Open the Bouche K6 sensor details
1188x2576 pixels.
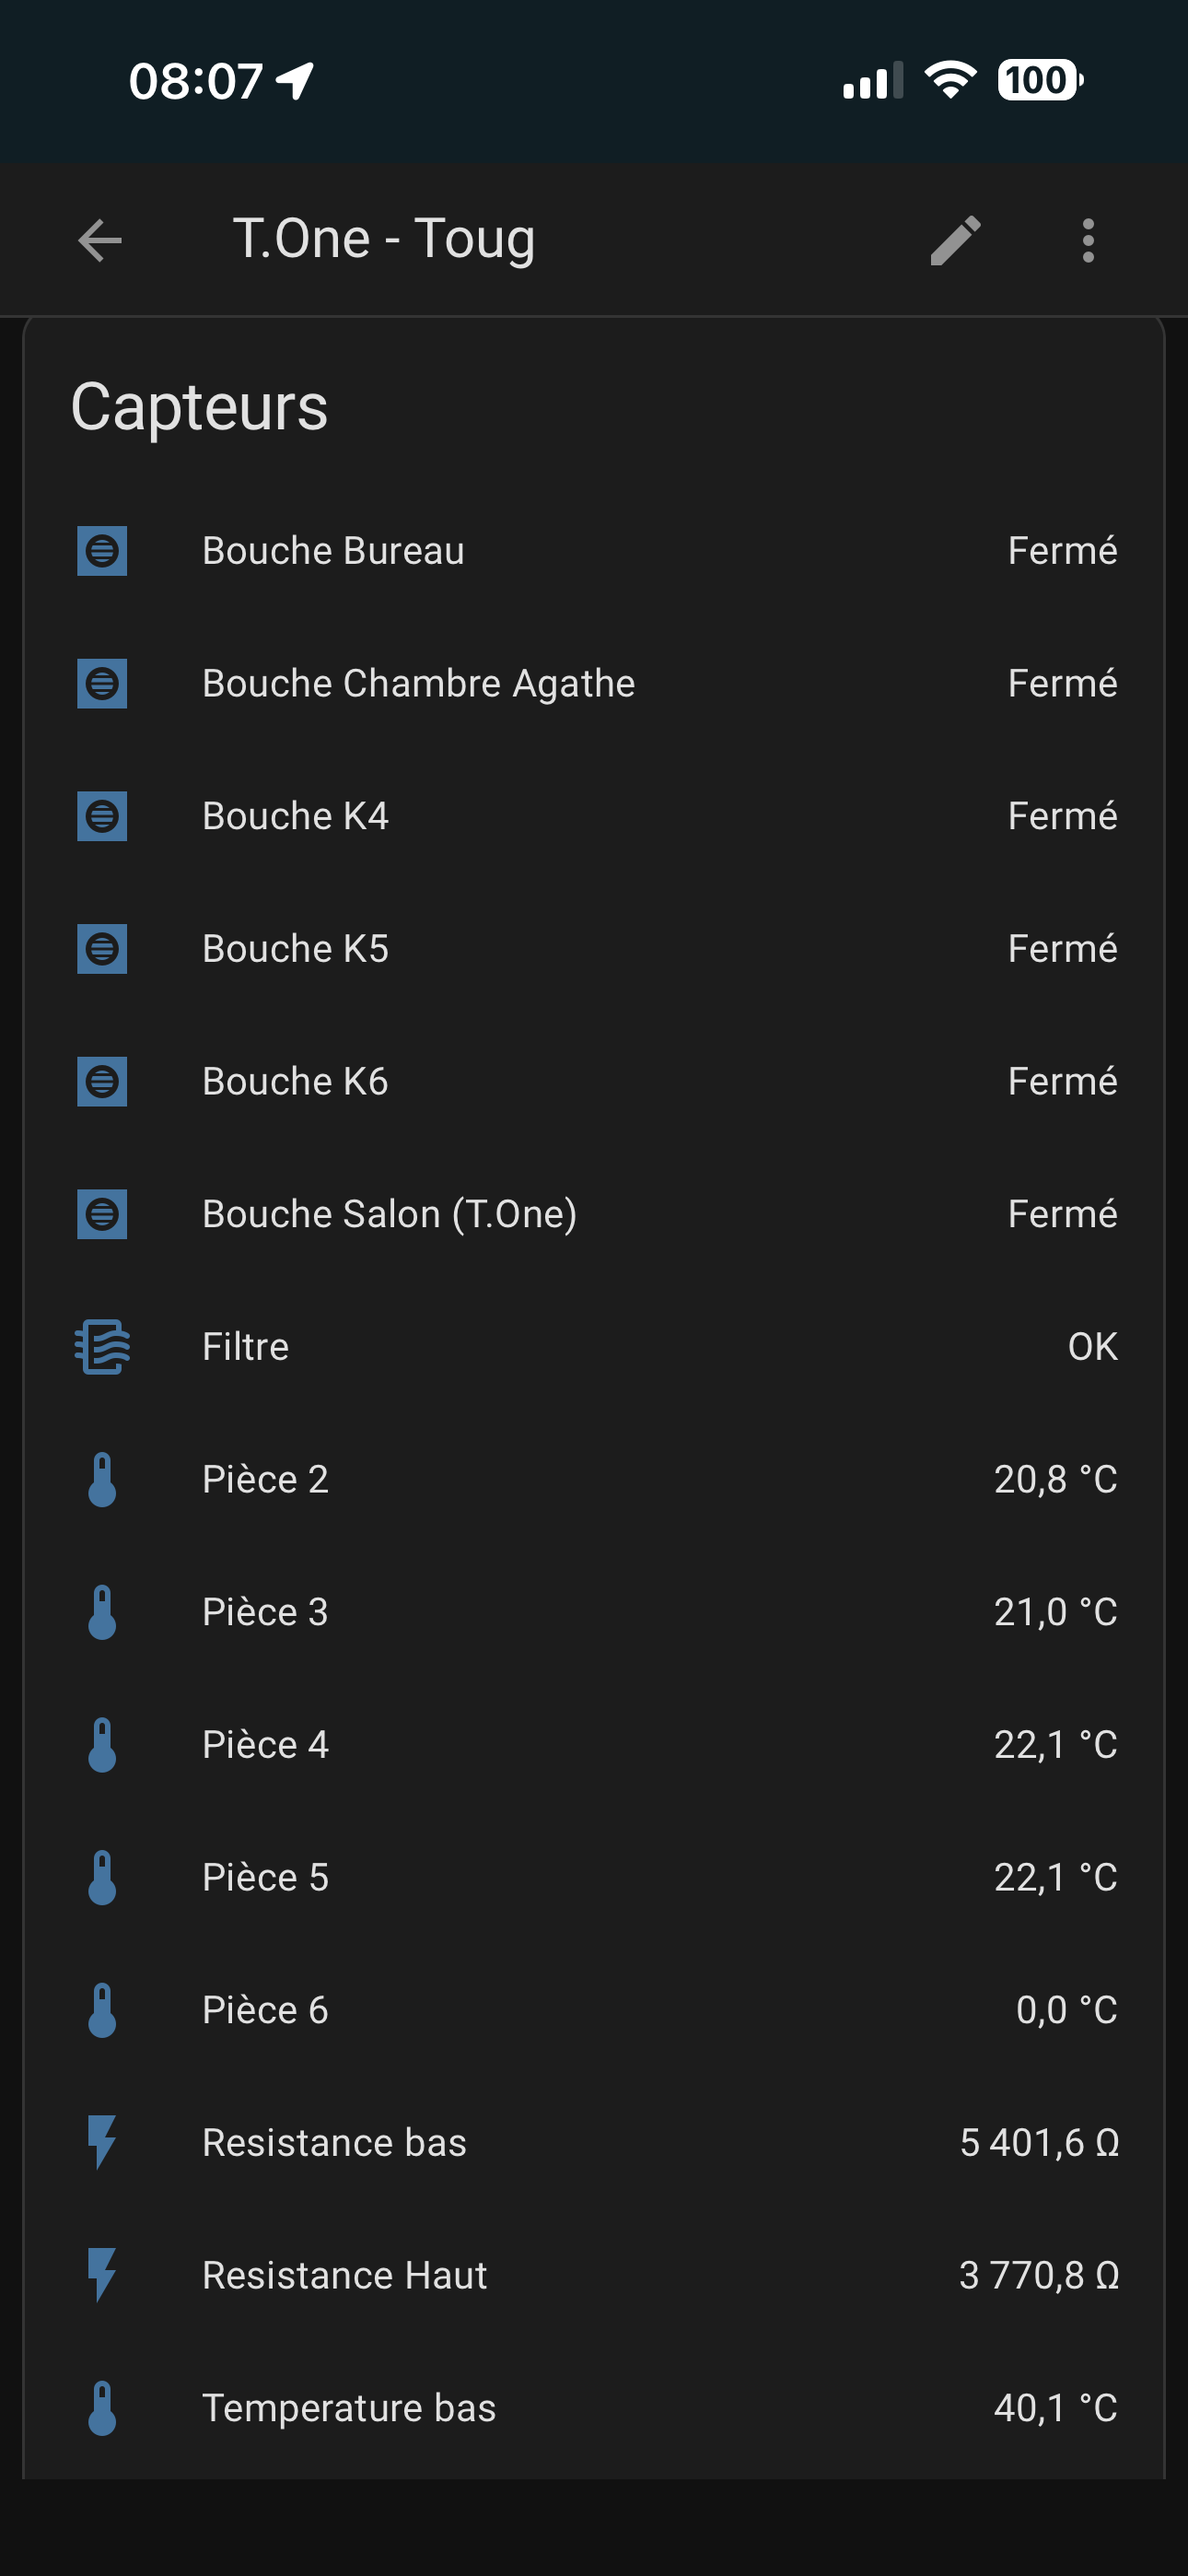coord(295,1081)
